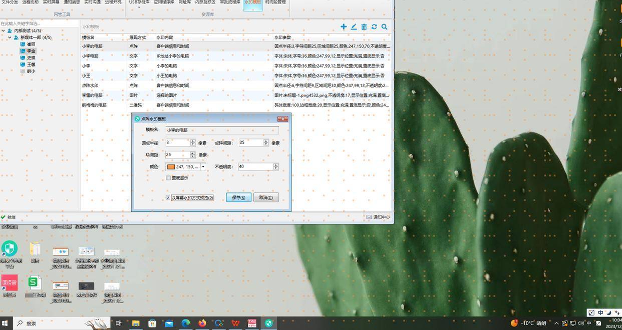Open 通知消息 in the toolbar
This screenshot has width=622, height=330.
[x=72, y=2]
